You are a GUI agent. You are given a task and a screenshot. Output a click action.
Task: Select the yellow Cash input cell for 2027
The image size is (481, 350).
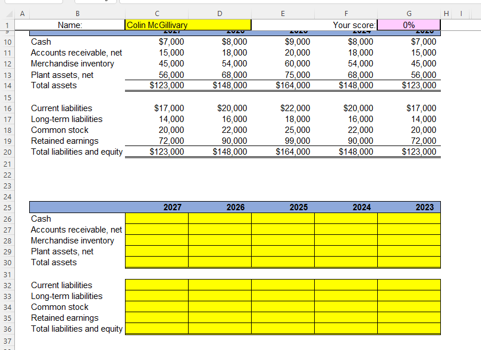[157, 218]
